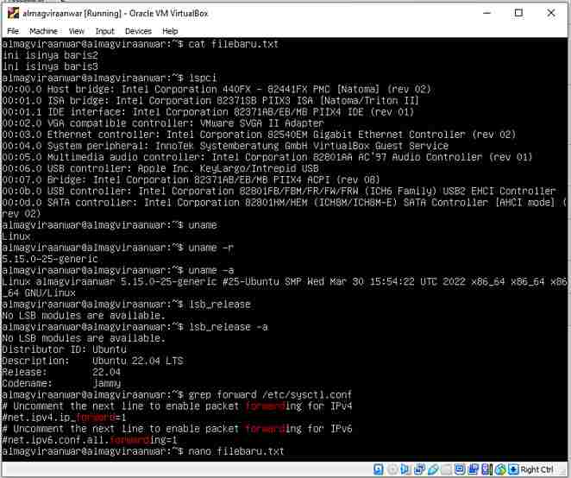The width and height of the screenshot is (571, 478).
Task: Click the Bridge PIIX4 ACPI line
Action: (x=191, y=179)
